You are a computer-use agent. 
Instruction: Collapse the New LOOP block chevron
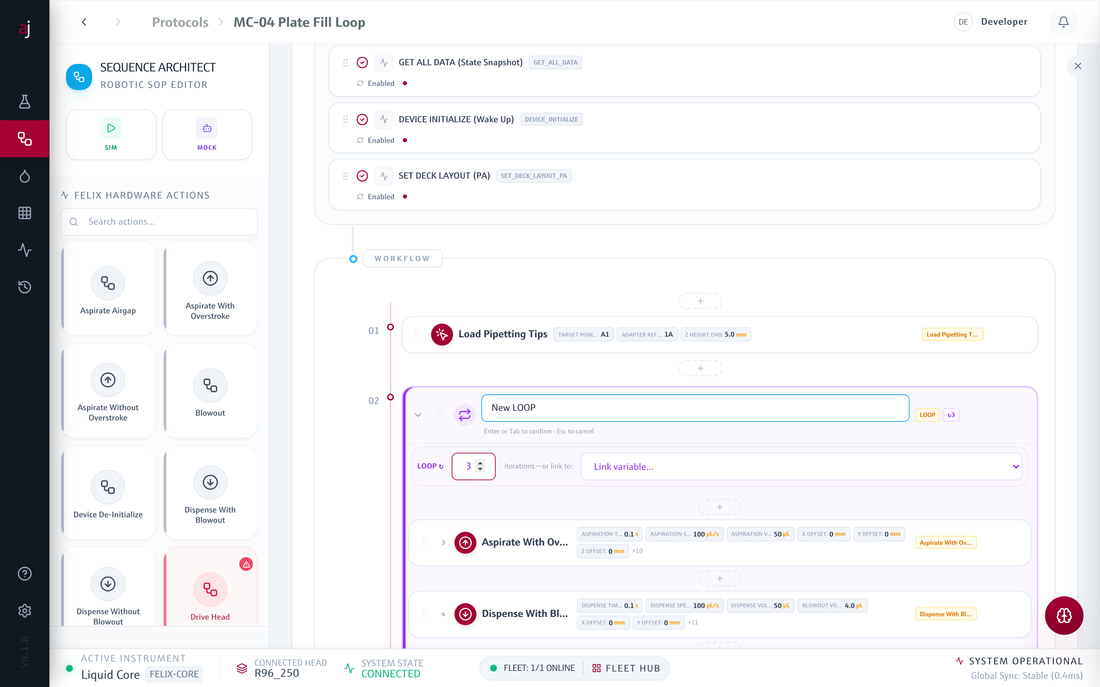418,414
